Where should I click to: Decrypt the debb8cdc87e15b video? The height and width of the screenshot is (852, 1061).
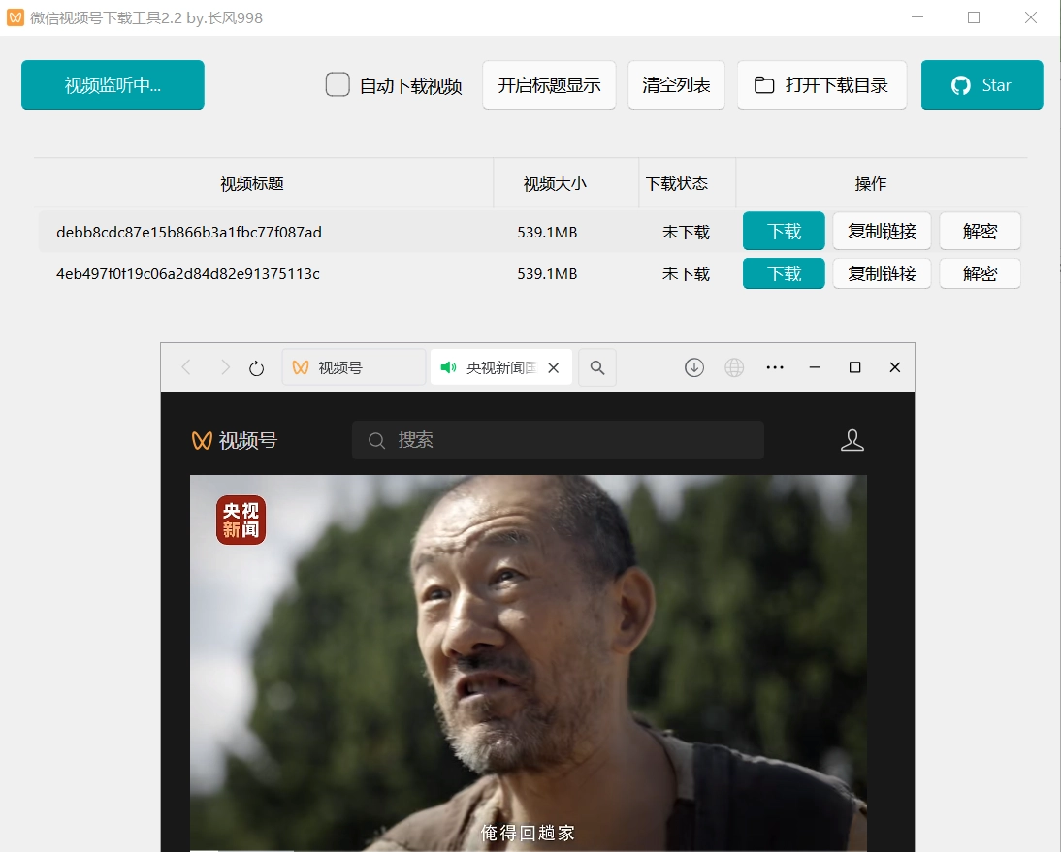click(x=980, y=232)
